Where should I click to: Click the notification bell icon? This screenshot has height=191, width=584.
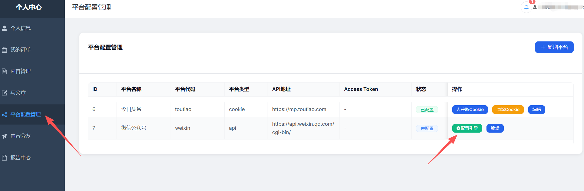526,7
